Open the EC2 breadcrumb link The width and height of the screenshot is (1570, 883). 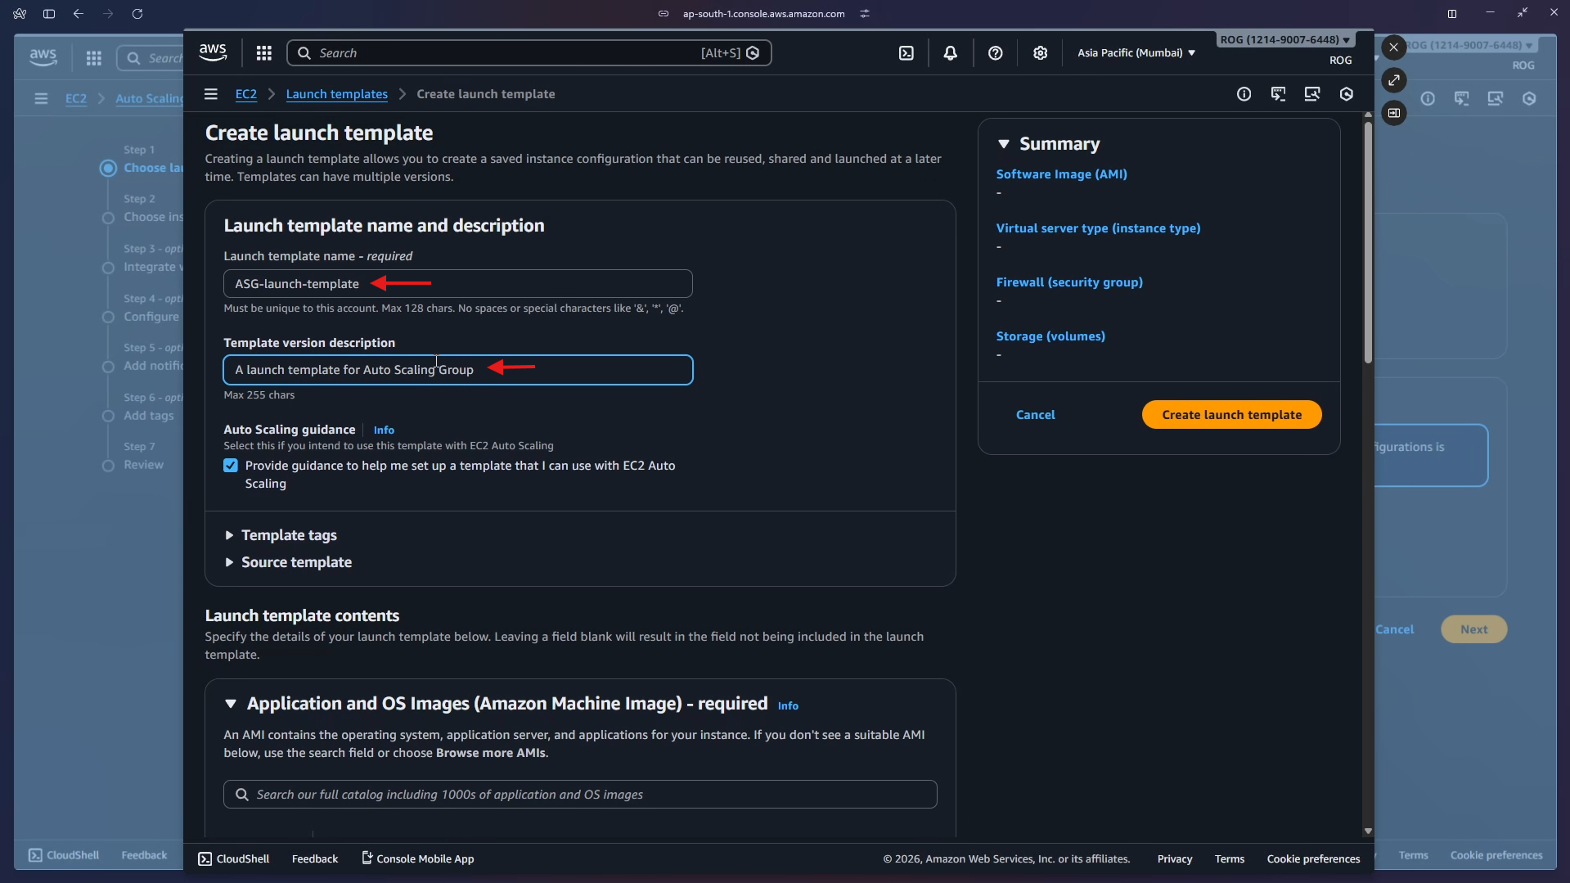coord(245,93)
